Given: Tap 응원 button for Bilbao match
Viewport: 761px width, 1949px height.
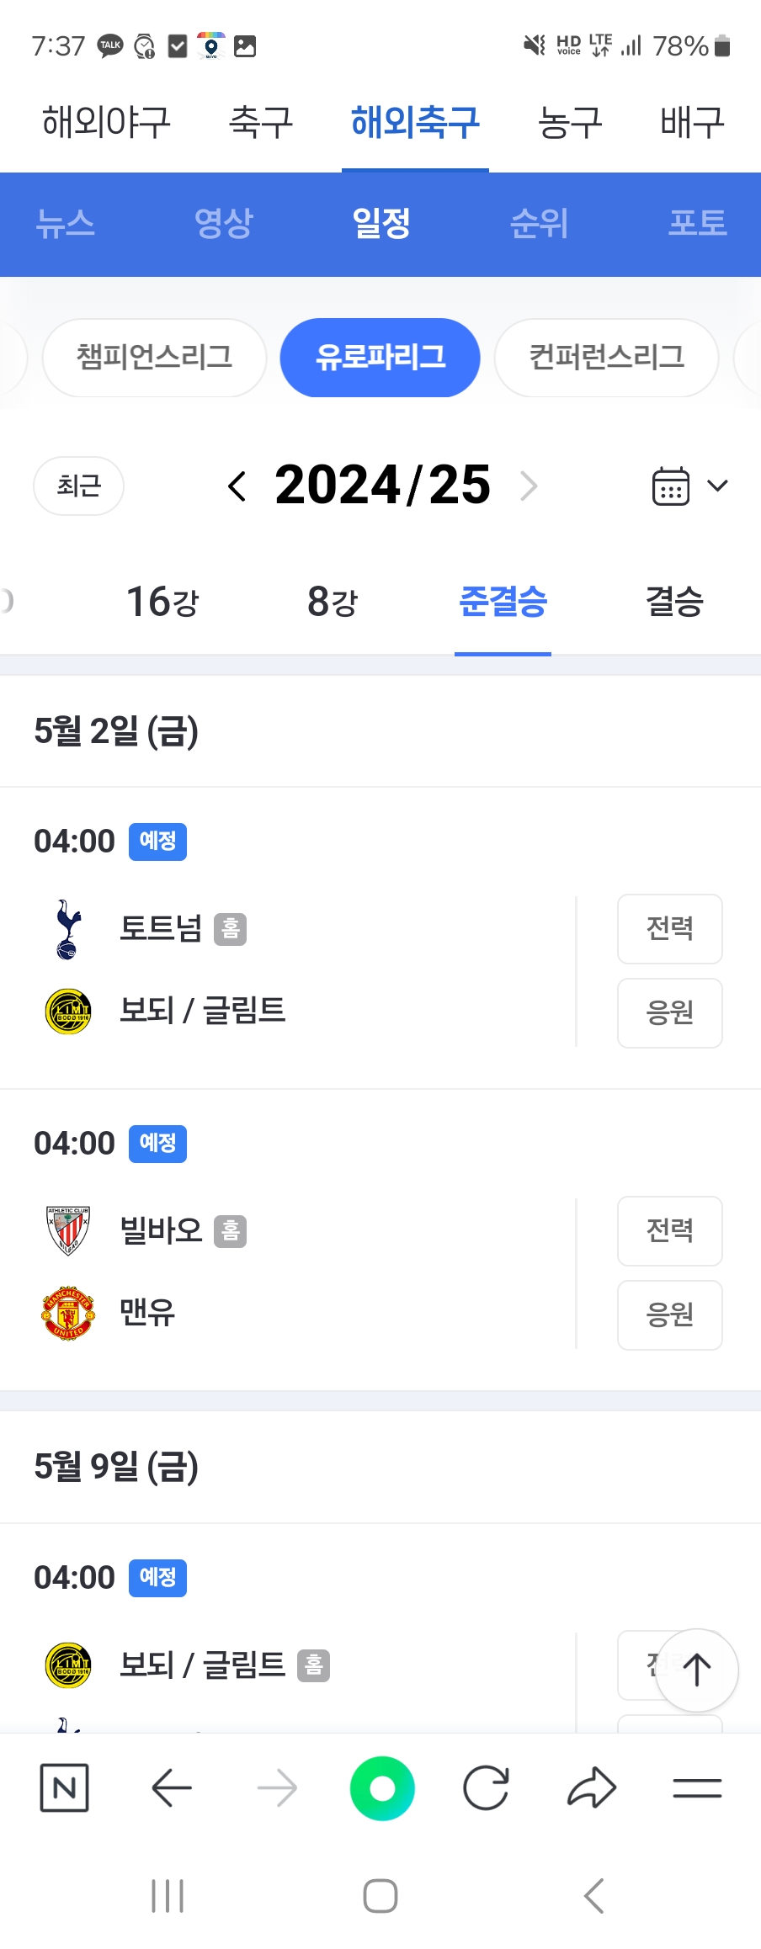Looking at the screenshot, I should tap(670, 1315).
